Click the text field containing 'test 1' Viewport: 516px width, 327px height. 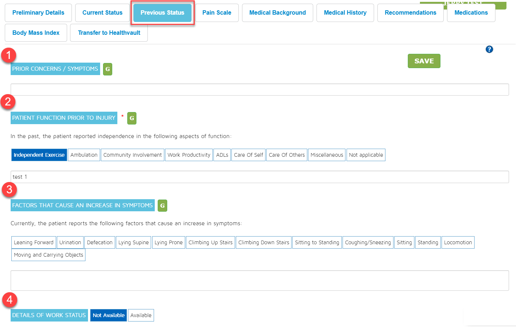(x=260, y=177)
